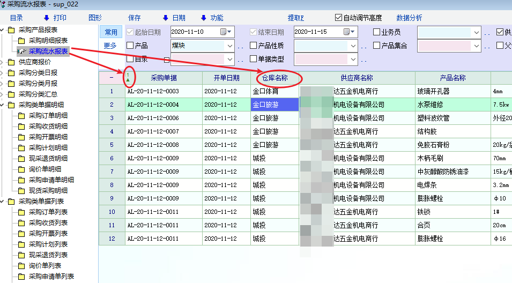Image resolution: width=512 pixels, height=283 pixels.
Task: Switch to the 更多 filter tab
Action: point(110,46)
